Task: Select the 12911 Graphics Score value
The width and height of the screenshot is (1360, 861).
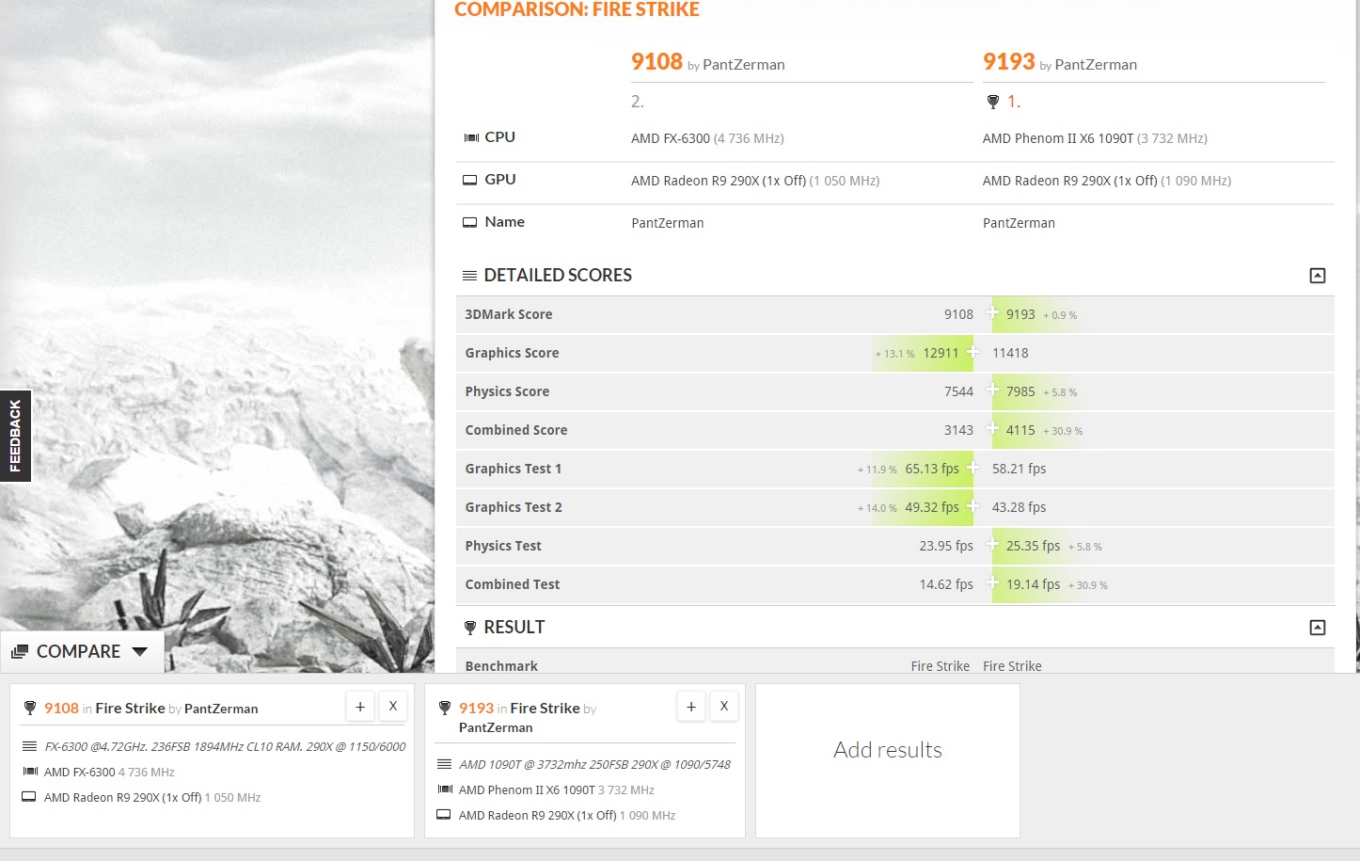Action: 941,353
